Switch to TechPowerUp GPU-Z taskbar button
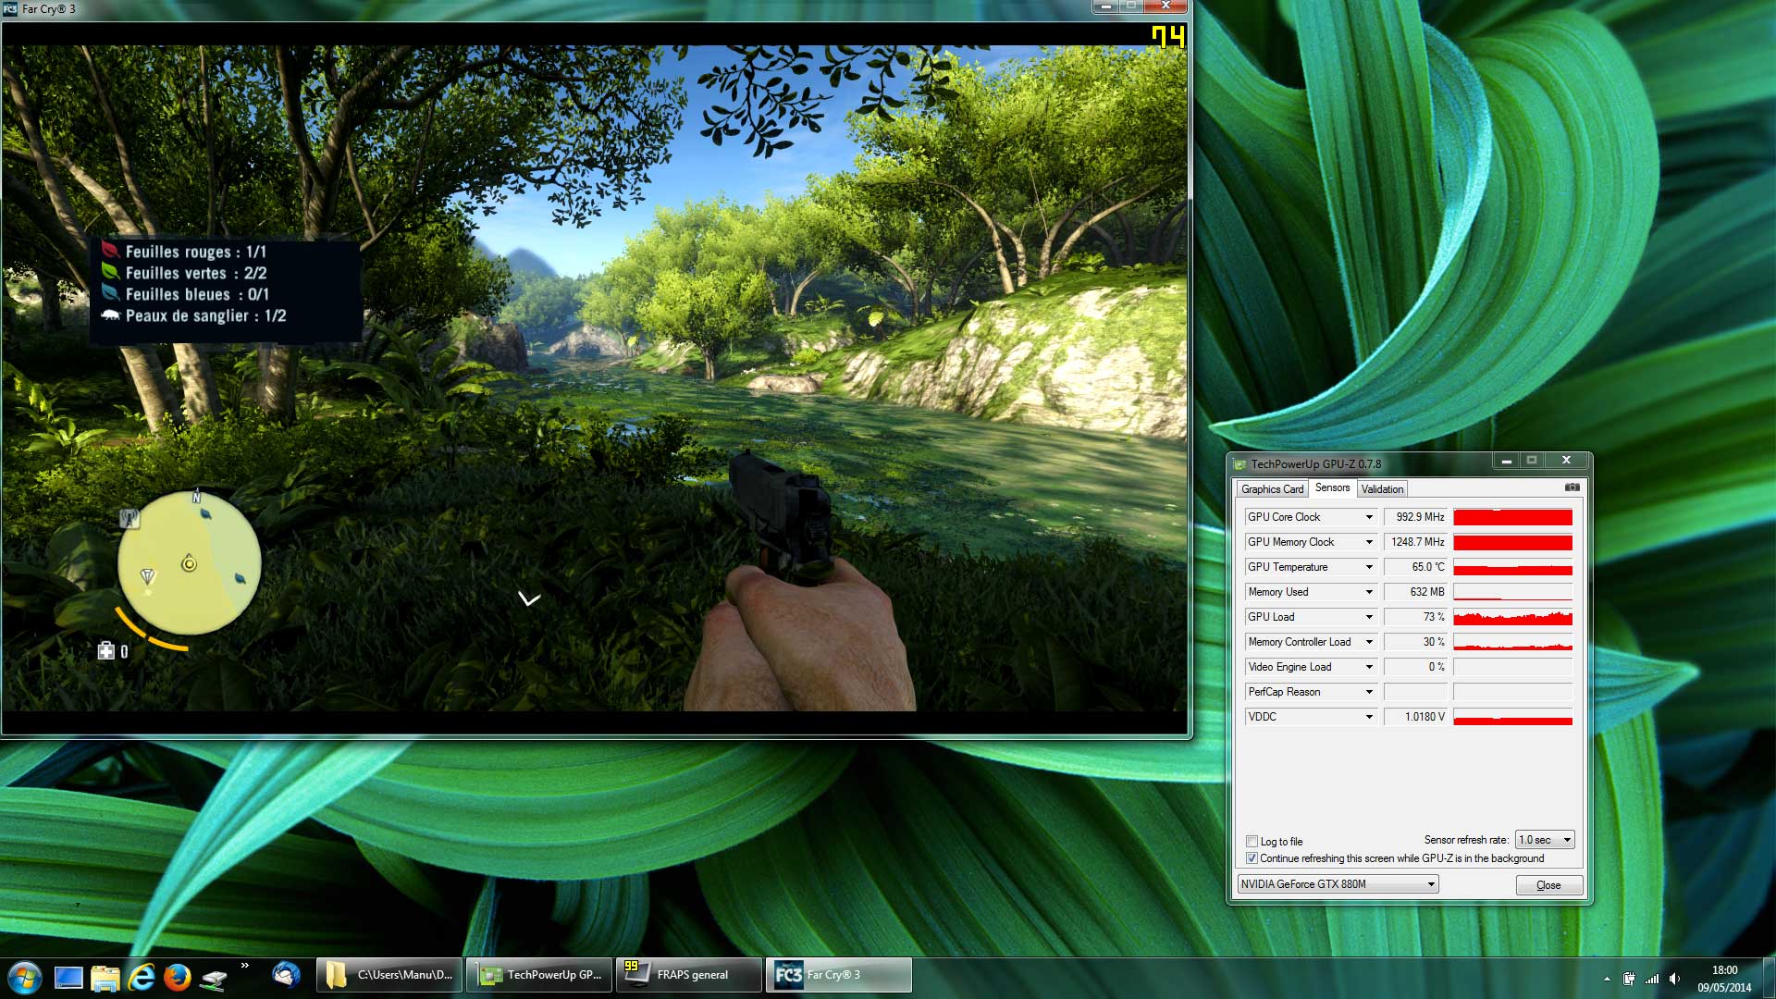 539,975
